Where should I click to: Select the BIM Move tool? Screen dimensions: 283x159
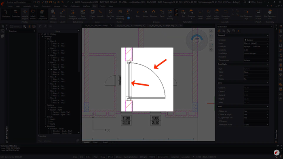point(62,14)
